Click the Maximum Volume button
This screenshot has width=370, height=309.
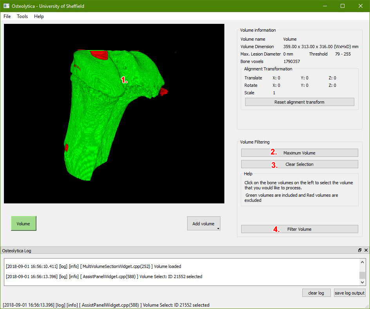[300, 153]
